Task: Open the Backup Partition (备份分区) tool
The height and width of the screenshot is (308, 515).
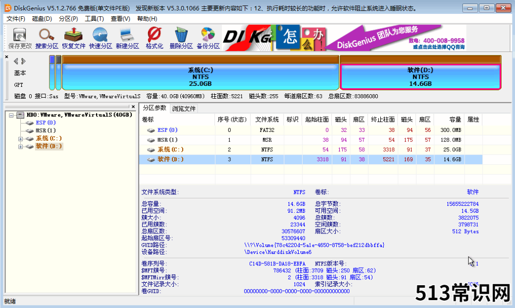Action: tap(208, 39)
